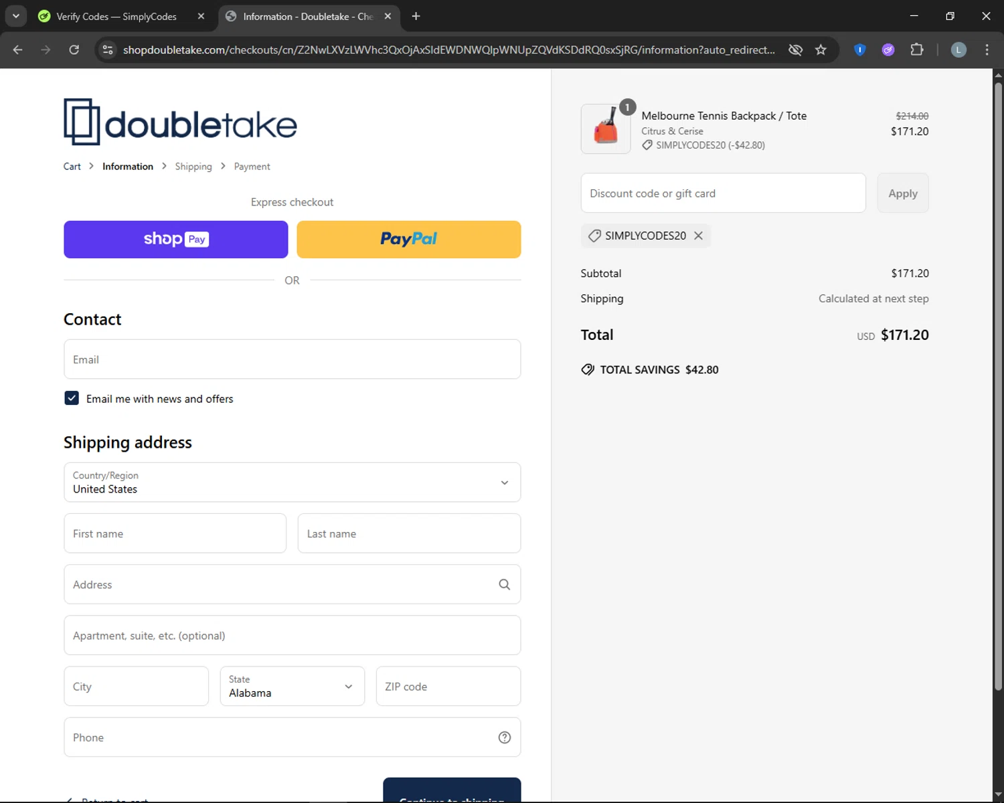Click 'Calculated at next step' shipping text
Viewport: 1004px width, 803px height.
point(873,298)
